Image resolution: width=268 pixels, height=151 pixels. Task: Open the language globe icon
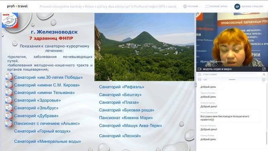pos(185,6)
